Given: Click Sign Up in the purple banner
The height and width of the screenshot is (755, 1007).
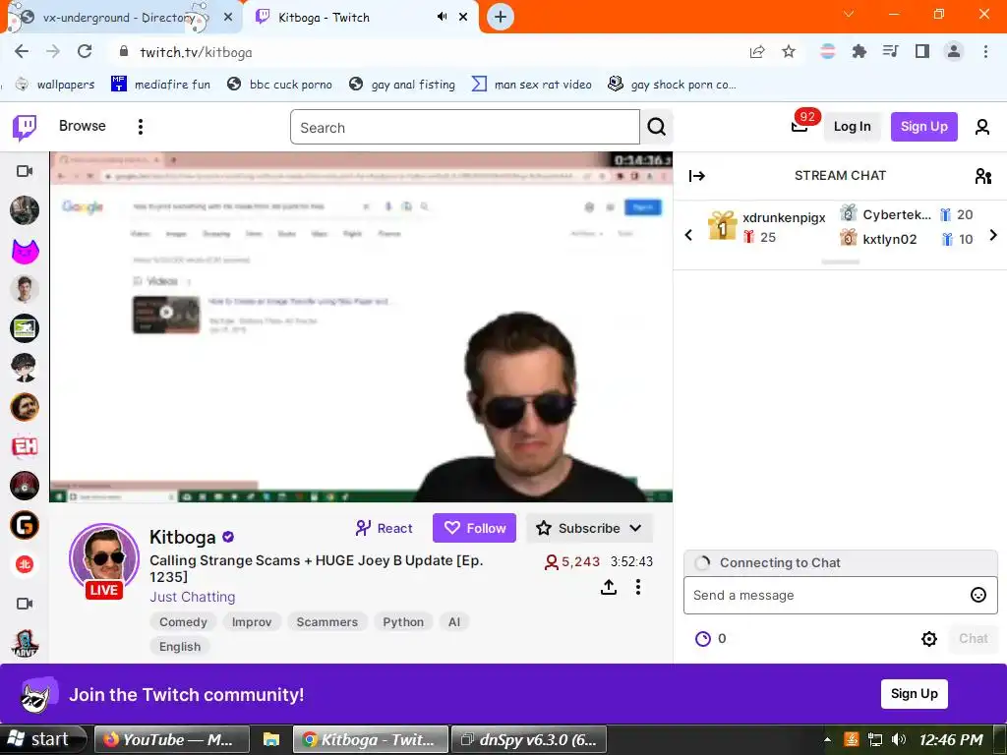Looking at the screenshot, I should (914, 694).
